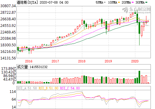Click the 22469.45 price axis label
This screenshot has width=155, height=109.
[x=8, y=32]
